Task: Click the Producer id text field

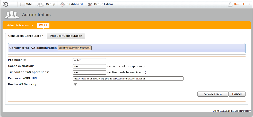Action: pos(90,60)
